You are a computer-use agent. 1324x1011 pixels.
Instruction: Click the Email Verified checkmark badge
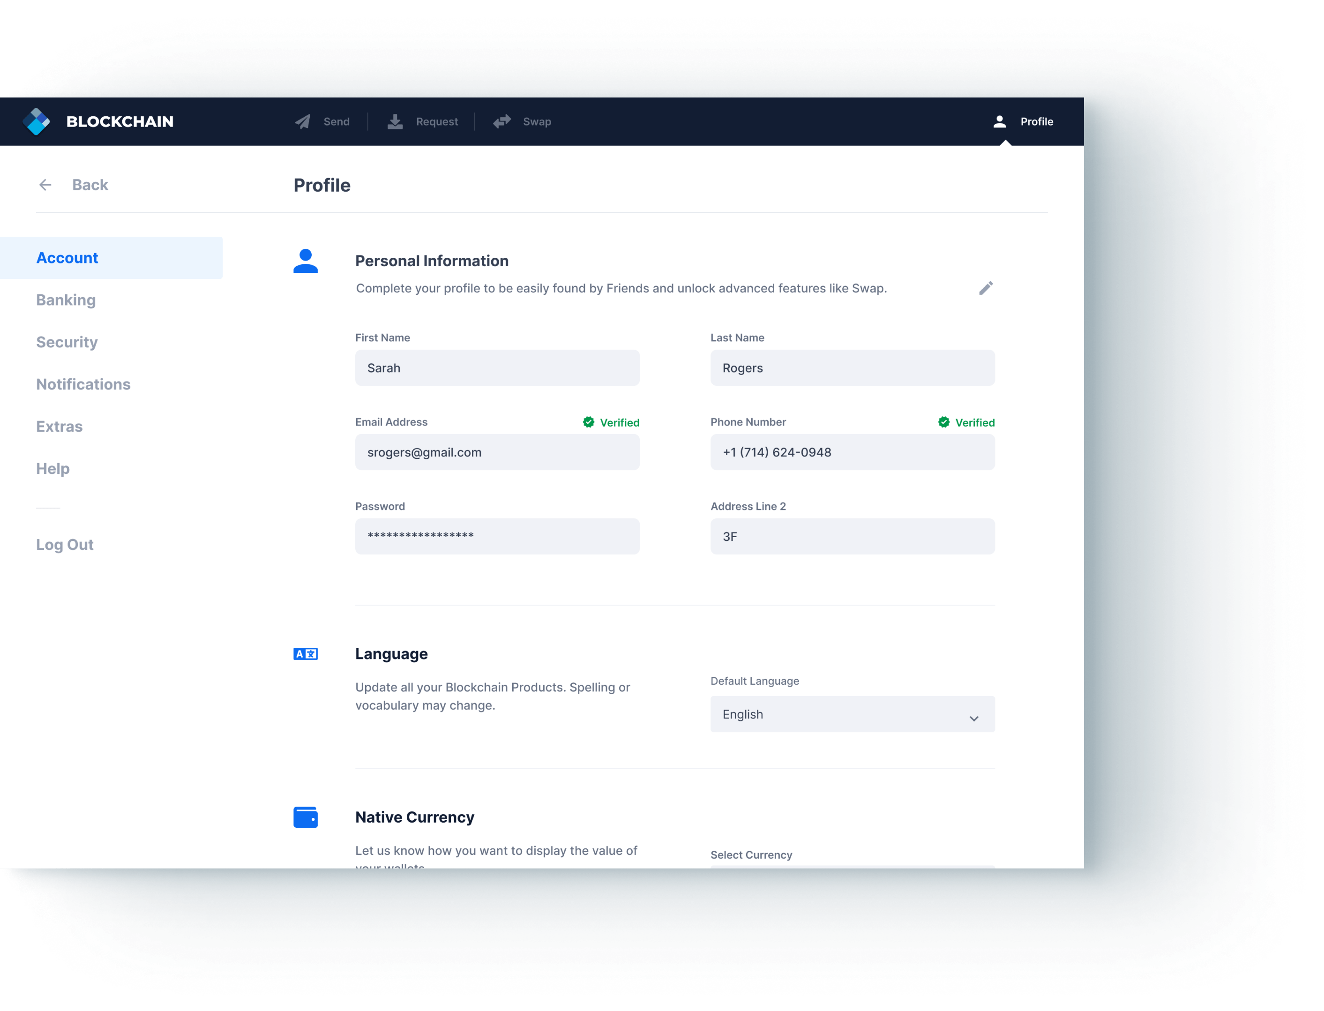tap(589, 422)
